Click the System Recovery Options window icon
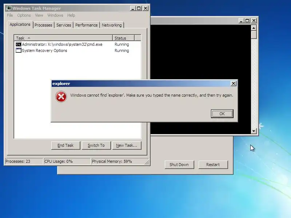Screen dimensions: 291x218 [x=19, y=50]
